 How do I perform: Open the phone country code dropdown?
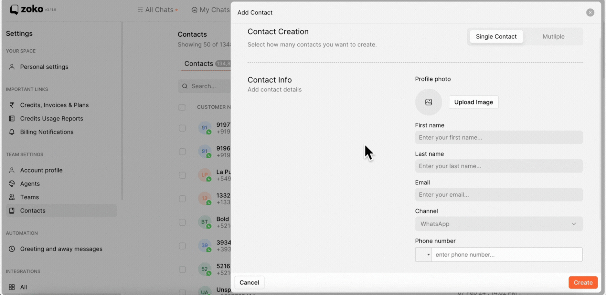pyautogui.click(x=423, y=255)
